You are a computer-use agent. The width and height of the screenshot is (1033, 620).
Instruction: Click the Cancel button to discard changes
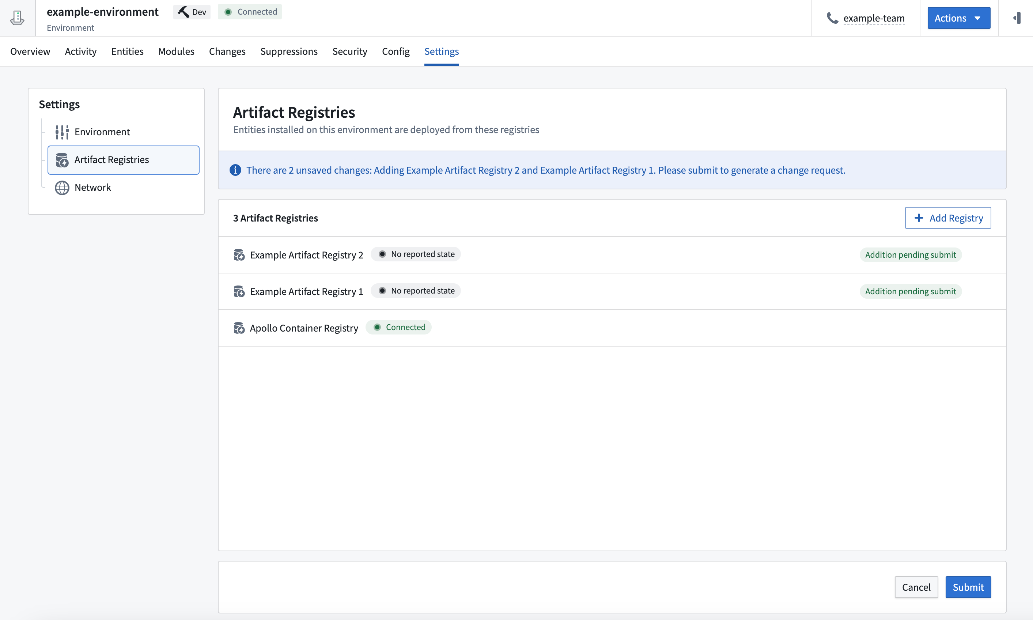tap(916, 587)
